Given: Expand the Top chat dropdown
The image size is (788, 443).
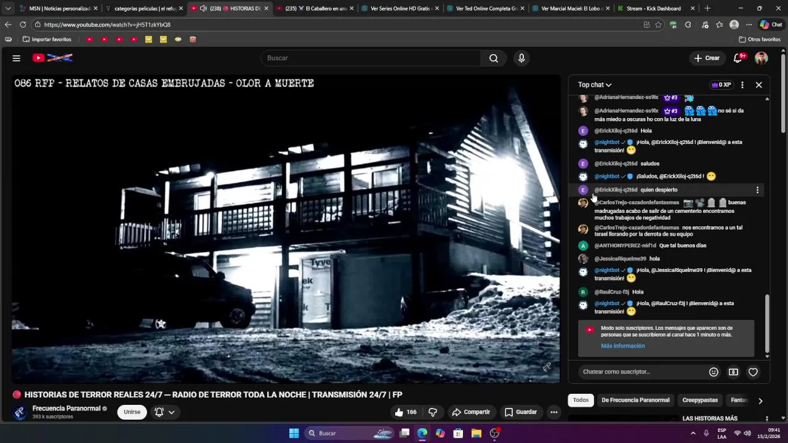Looking at the screenshot, I should coord(595,85).
